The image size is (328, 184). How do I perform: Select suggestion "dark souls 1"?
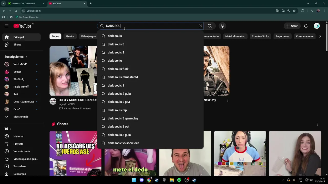coord(150,85)
